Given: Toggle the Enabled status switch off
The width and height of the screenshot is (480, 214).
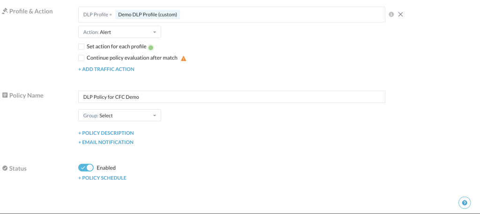Looking at the screenshot, I should click(x=86, y=168).
